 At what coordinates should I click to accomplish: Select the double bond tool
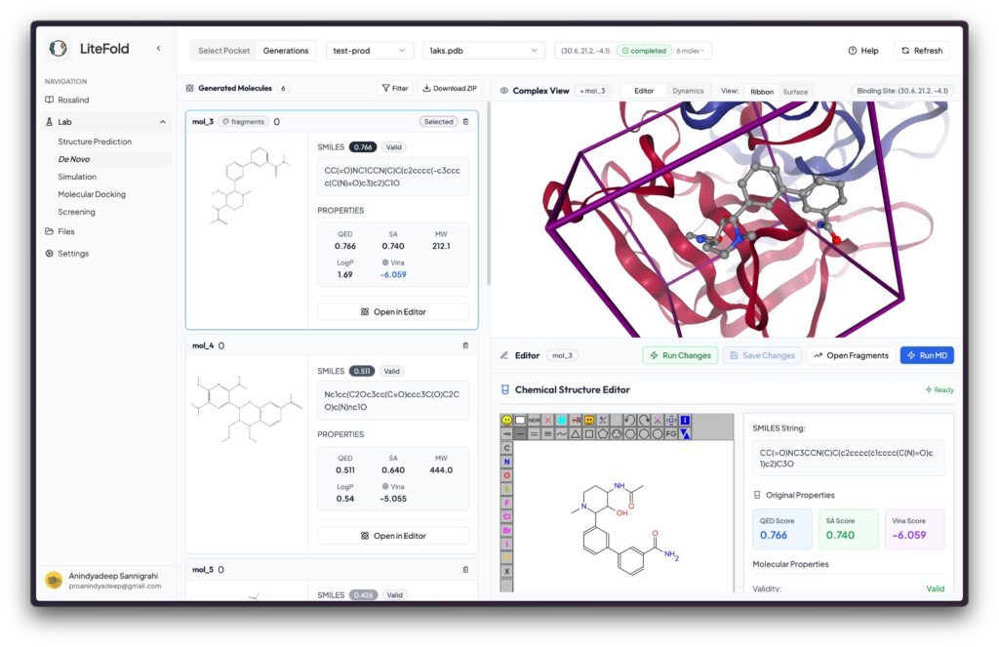coord(534,434)
